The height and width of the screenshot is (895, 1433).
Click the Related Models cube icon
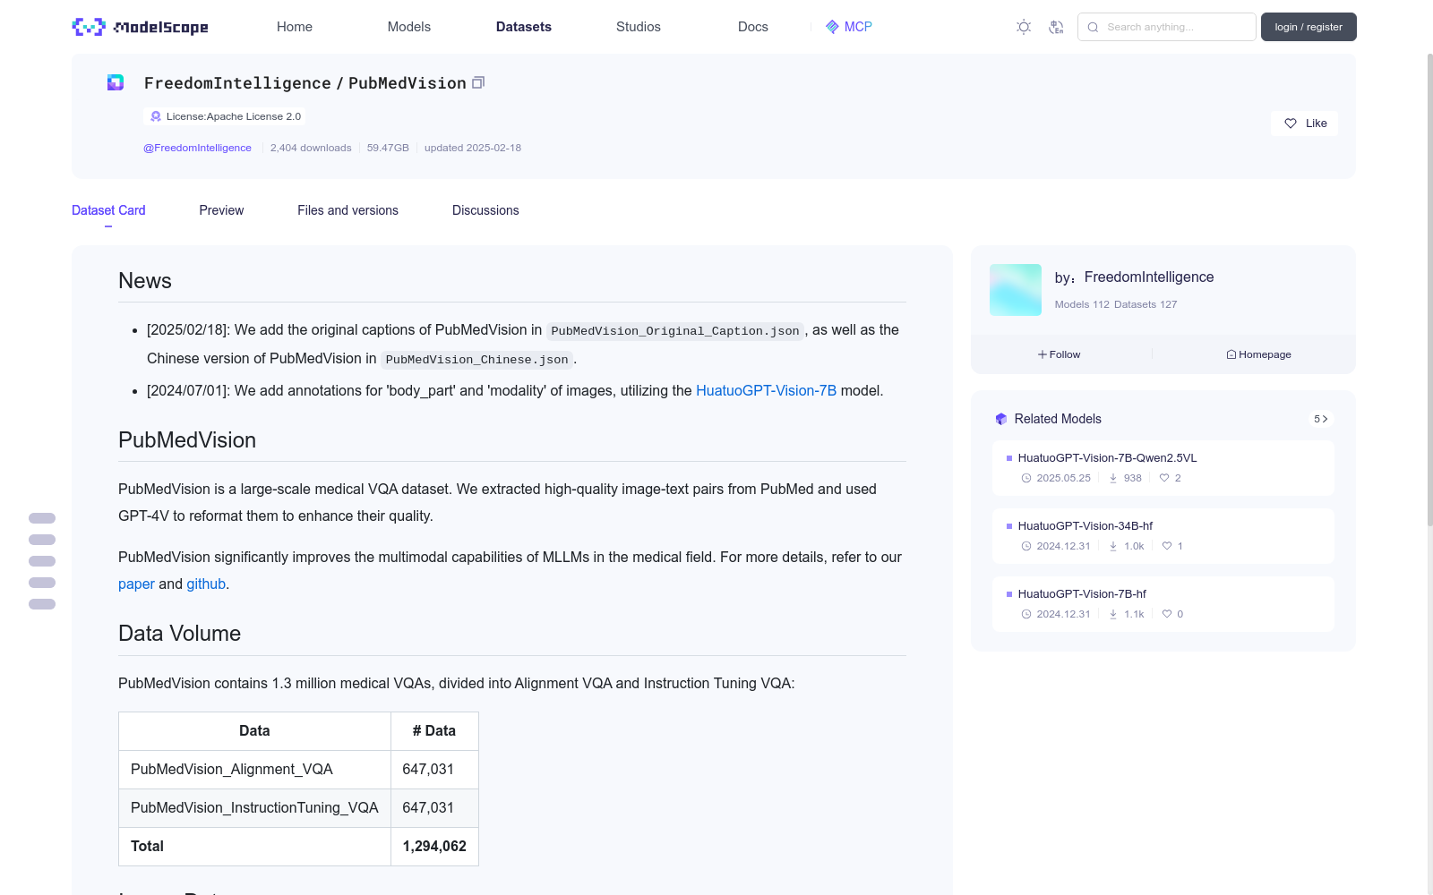click(1001, 419)
